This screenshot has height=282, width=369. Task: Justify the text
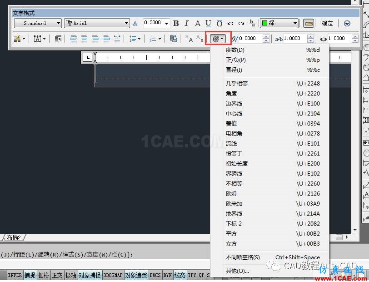106,38
